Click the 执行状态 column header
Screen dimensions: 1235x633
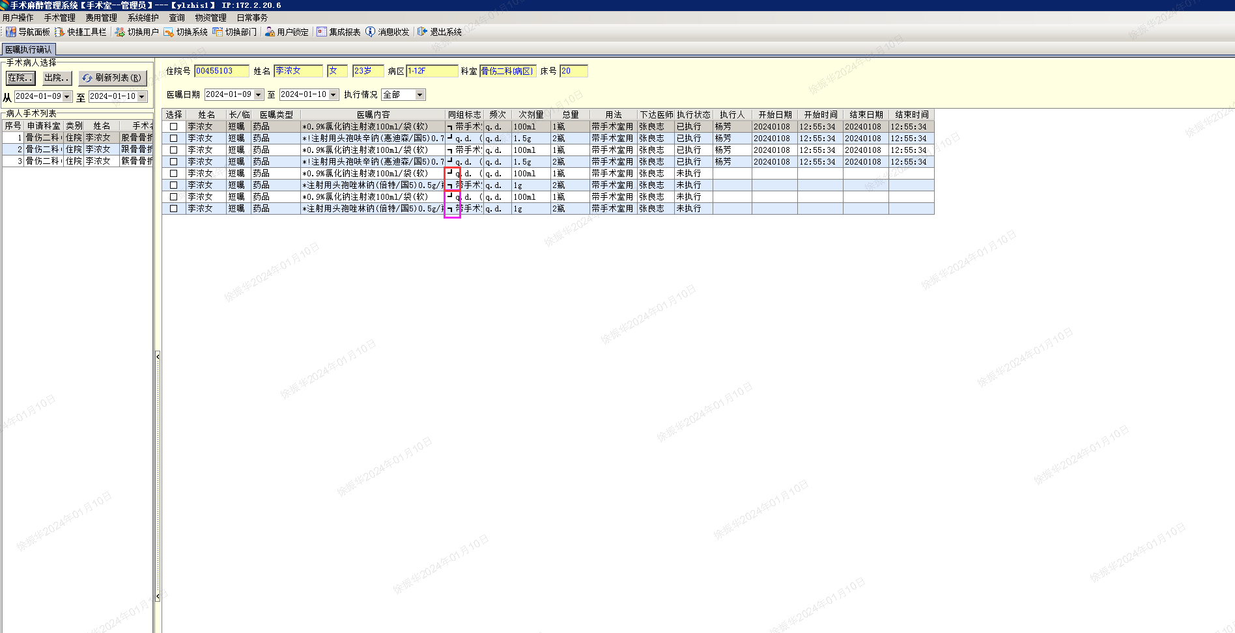(694, 115)
